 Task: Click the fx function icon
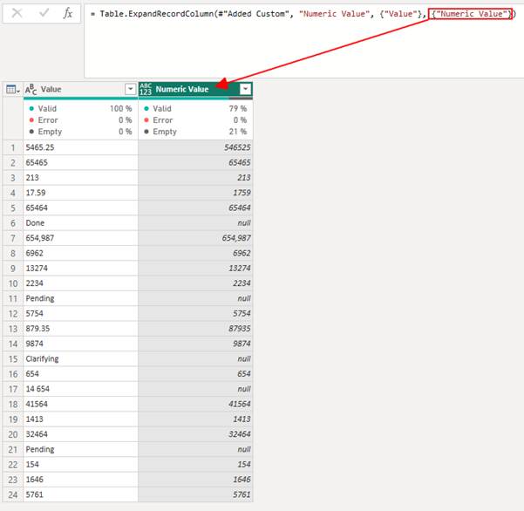tap(68, 14)
